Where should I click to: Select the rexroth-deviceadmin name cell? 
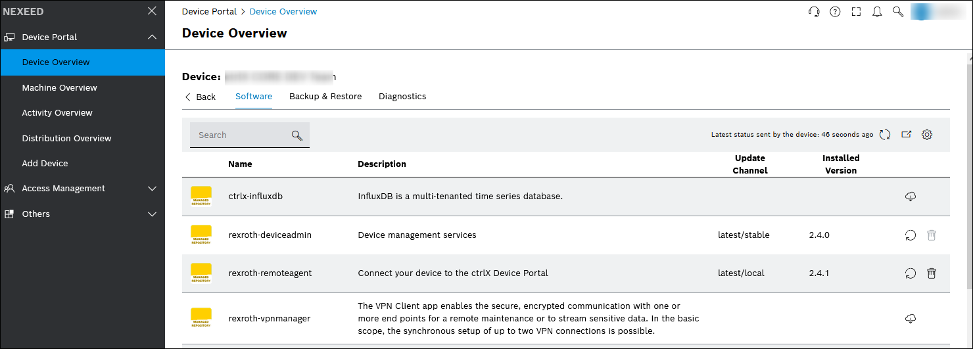[270, 235]
